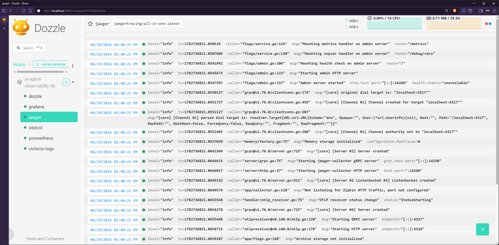Click the download rate arrow icon
The height and width of the screenshot is (245, 499).
pos(346,27)
